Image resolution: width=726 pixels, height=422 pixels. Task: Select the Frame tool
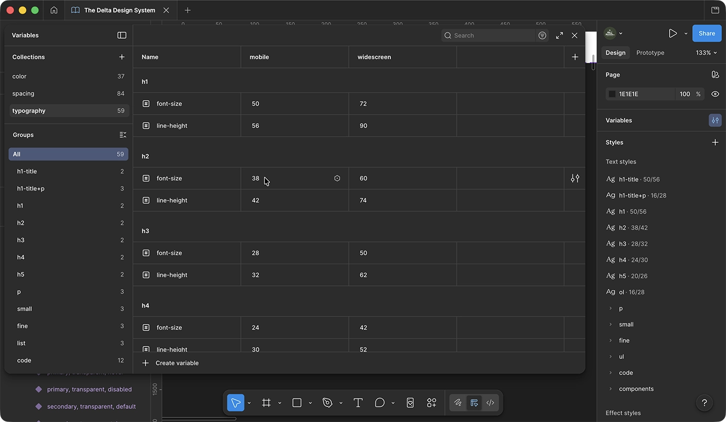tap(266, 403)
